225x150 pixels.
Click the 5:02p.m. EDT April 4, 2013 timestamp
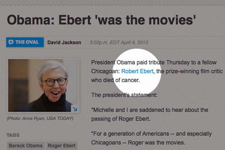119,42
